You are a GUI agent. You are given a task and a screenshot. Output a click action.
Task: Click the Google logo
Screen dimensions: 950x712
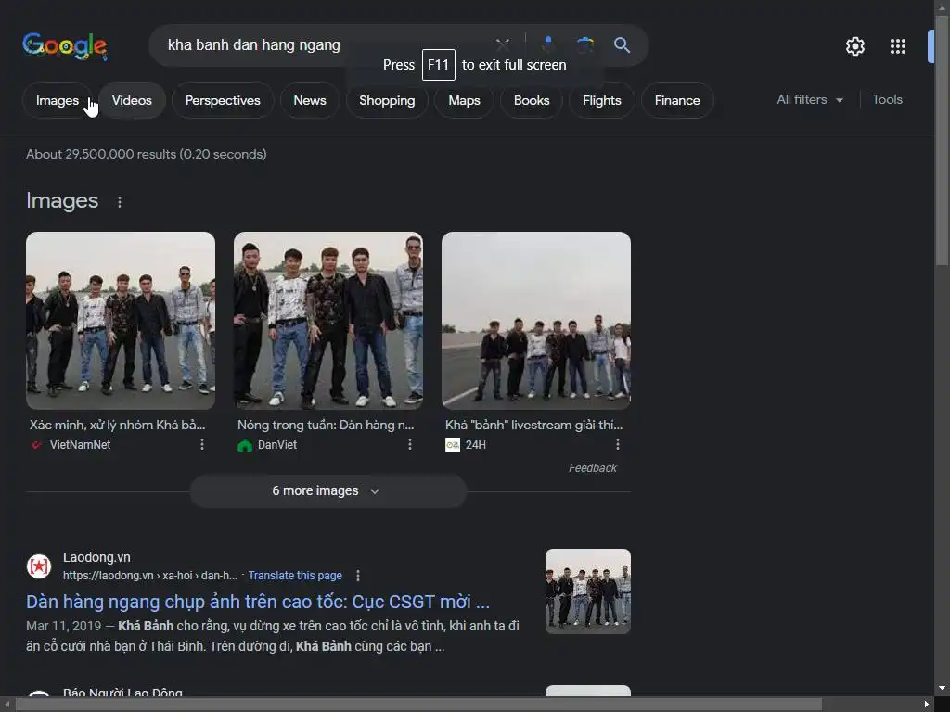[65, 46]
